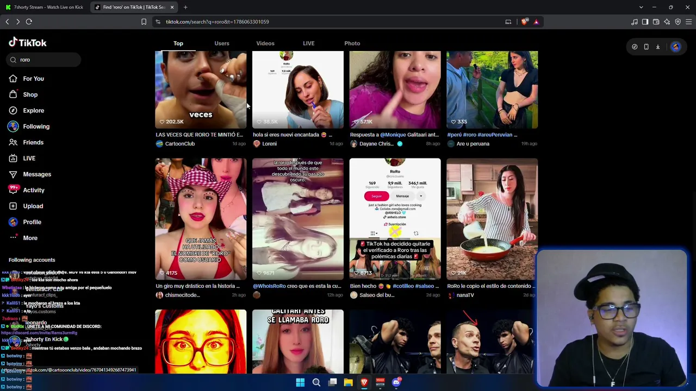Switch to the Top results tab
The height and width of the screenshot is (391, 696).
(178, 43)
